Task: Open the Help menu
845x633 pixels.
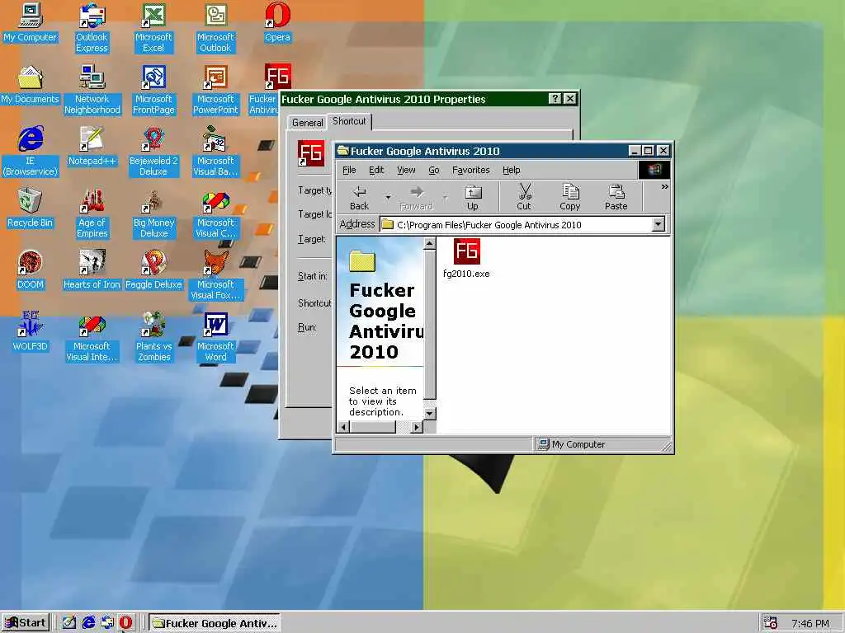Action: point(512,170)
